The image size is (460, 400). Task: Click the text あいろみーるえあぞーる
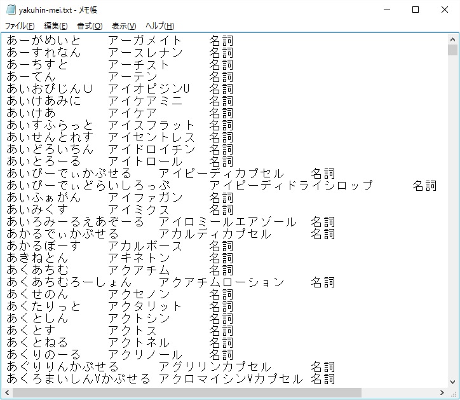click(76, 222)
